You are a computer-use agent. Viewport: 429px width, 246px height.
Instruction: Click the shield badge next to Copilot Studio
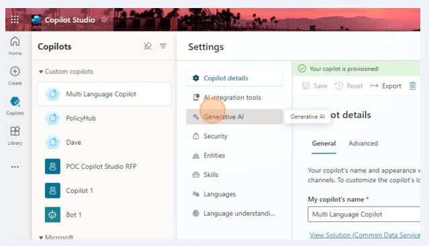(104, 19)
